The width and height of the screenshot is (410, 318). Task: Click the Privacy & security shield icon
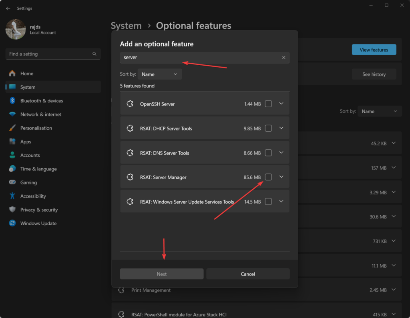[12, 210]
